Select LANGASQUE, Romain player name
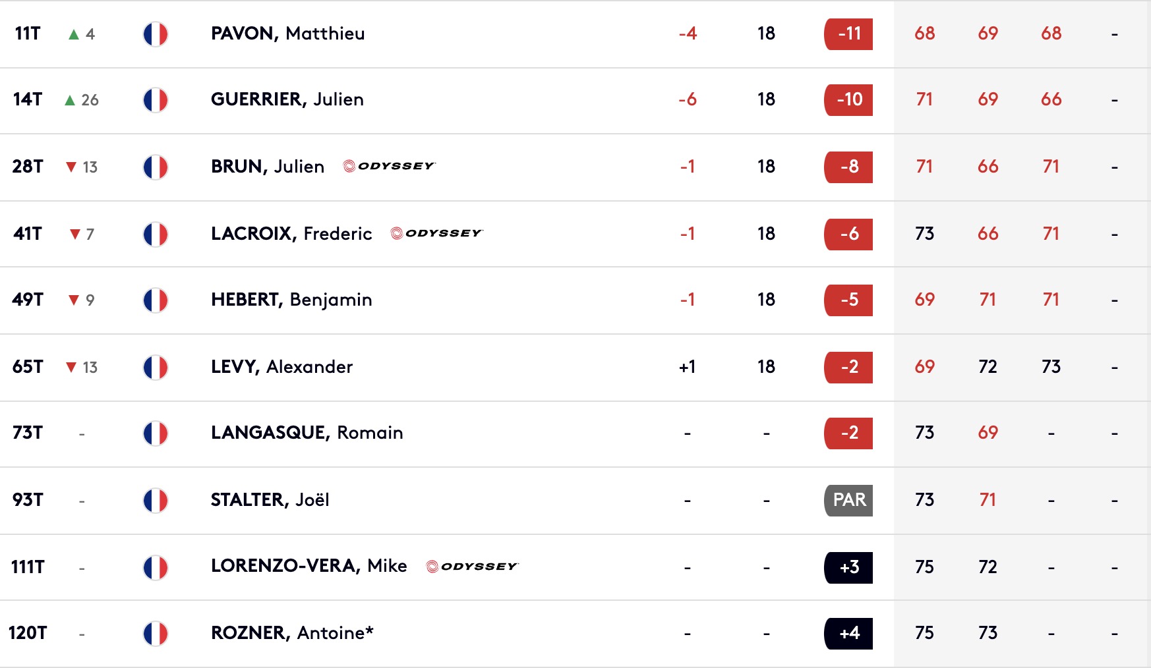This screenshot has width=1151, height=668. pos(307,433)
